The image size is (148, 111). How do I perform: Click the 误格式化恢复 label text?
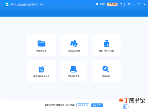click(x=74, y=51)
